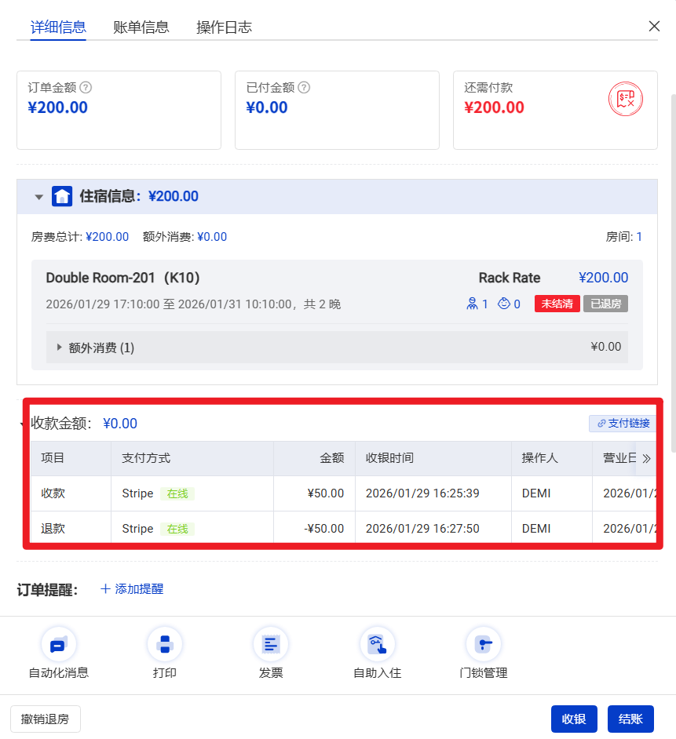Open 门锁管理 door lock icon
The height and width of the screenshot is (739, 676).
(484, 644)
